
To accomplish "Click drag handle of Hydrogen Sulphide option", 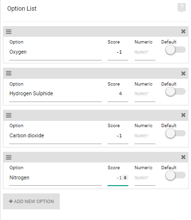I will pos(9,73).
